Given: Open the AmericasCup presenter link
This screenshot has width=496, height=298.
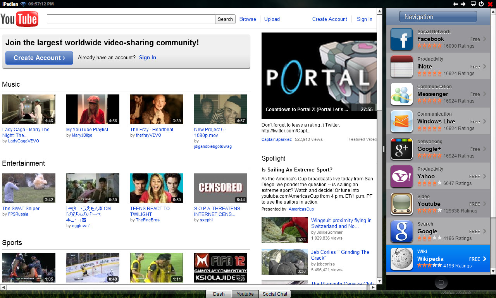Looking at the screenshot, I should click(301, 209).
